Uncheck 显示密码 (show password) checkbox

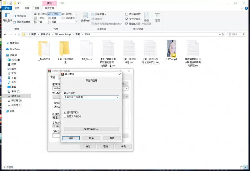click(65, 112)
